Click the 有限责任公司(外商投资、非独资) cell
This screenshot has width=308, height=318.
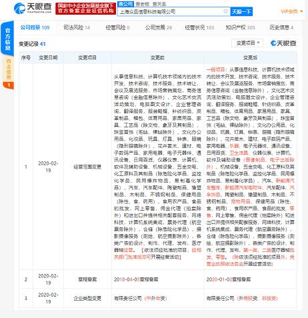(243, 298)
